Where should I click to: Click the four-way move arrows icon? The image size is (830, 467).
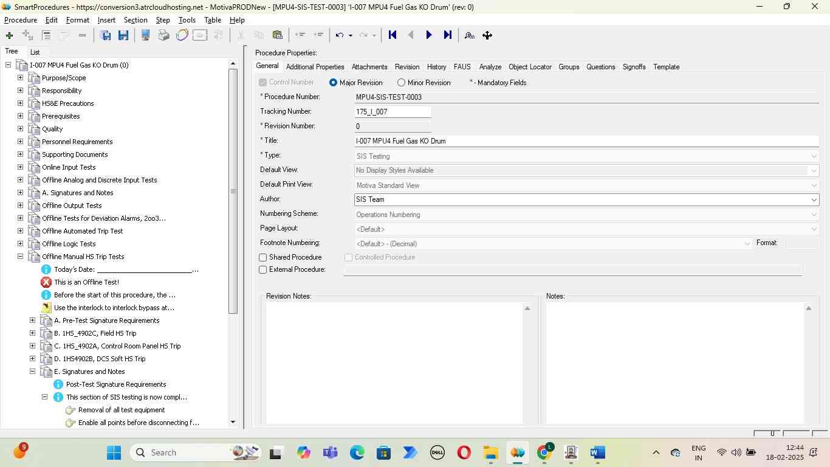coord(487,35)
